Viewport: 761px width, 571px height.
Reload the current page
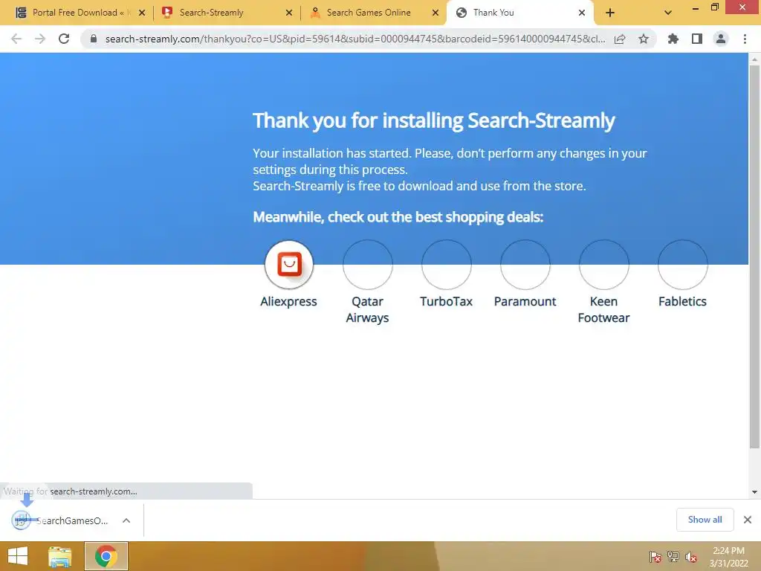(64, 39)
